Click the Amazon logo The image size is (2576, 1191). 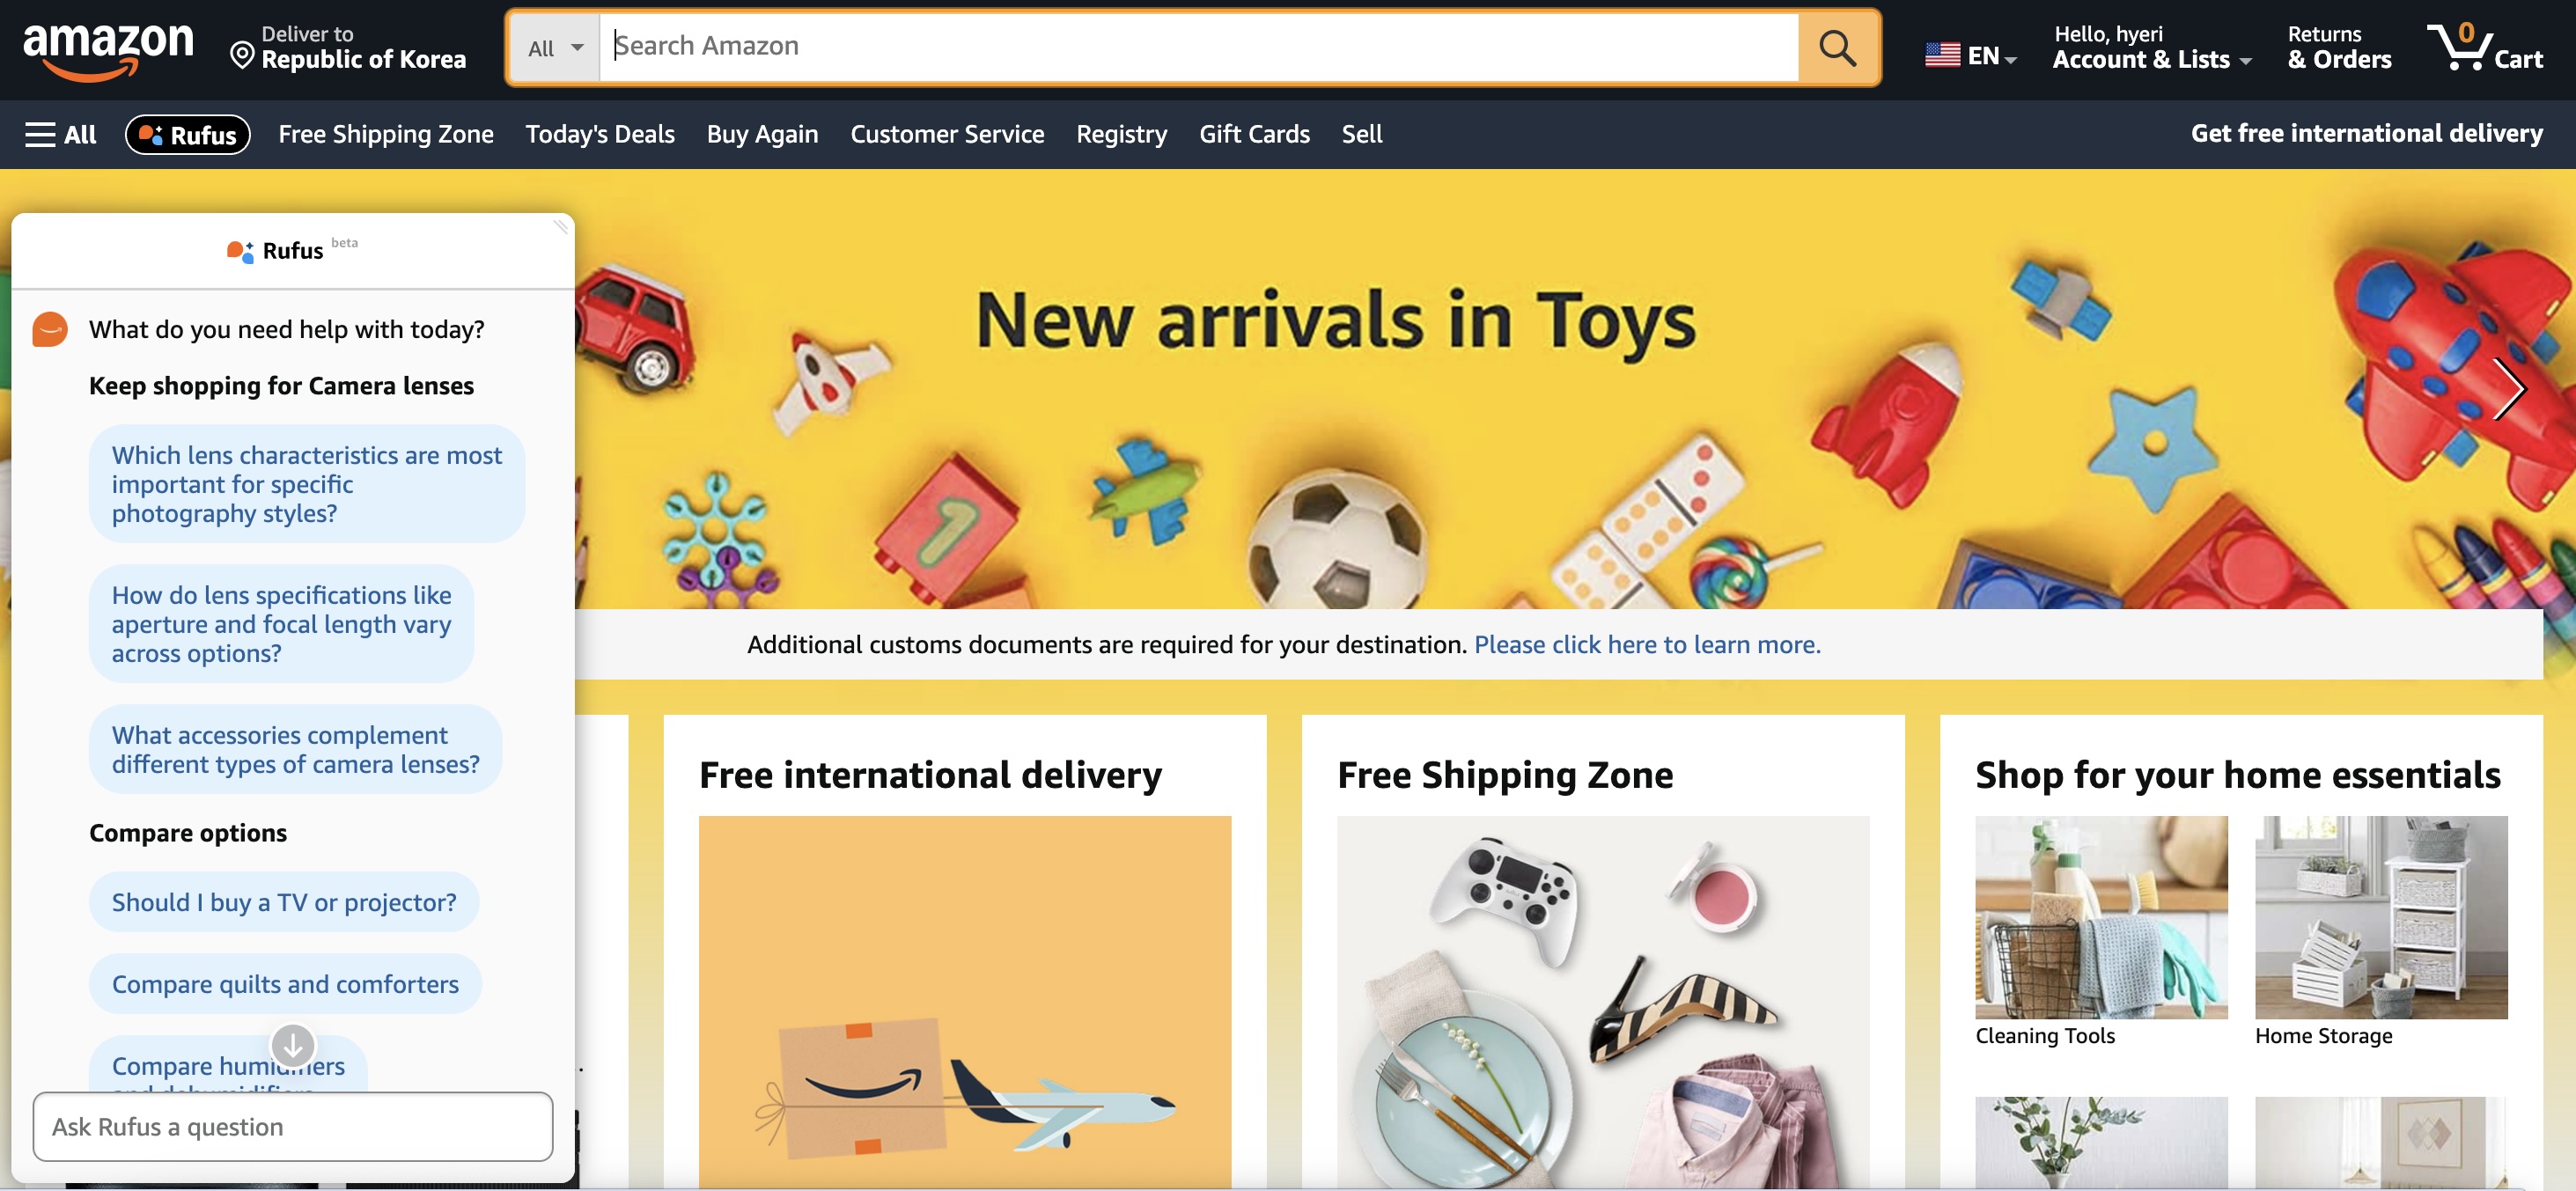point(108,51)
